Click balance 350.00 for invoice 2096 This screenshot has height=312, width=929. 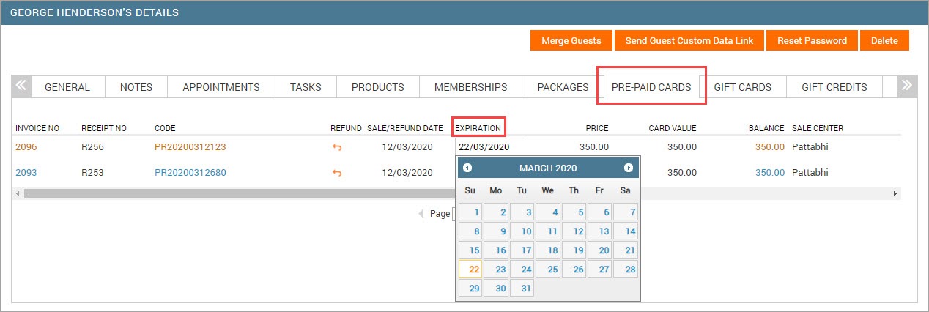pos(770,146)
